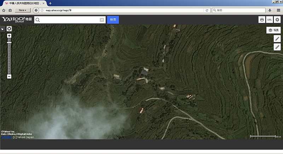Expand the None dropdown in browser toolbar
The image size is (283, 154).
(23, 10)
